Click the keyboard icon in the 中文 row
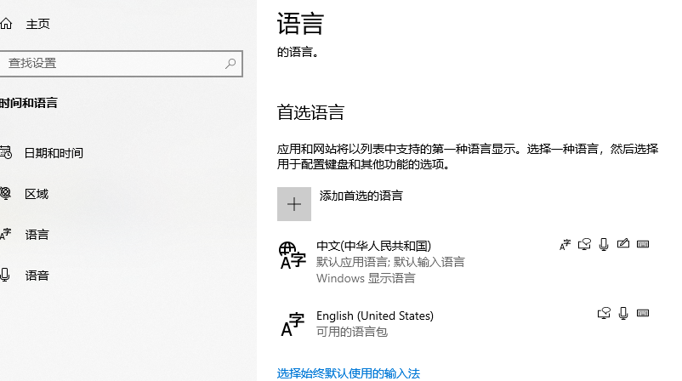 (643, 245)
